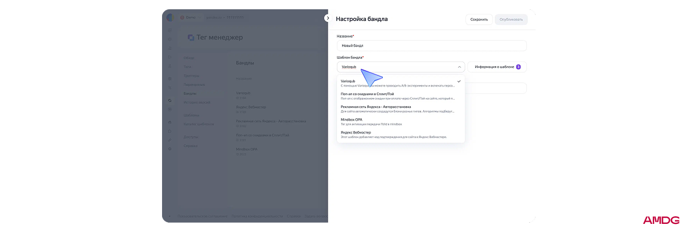The image size is (697, 232).
Task: Choose the Varioqub option in dropdown list
Action: [x=401, y=83]
